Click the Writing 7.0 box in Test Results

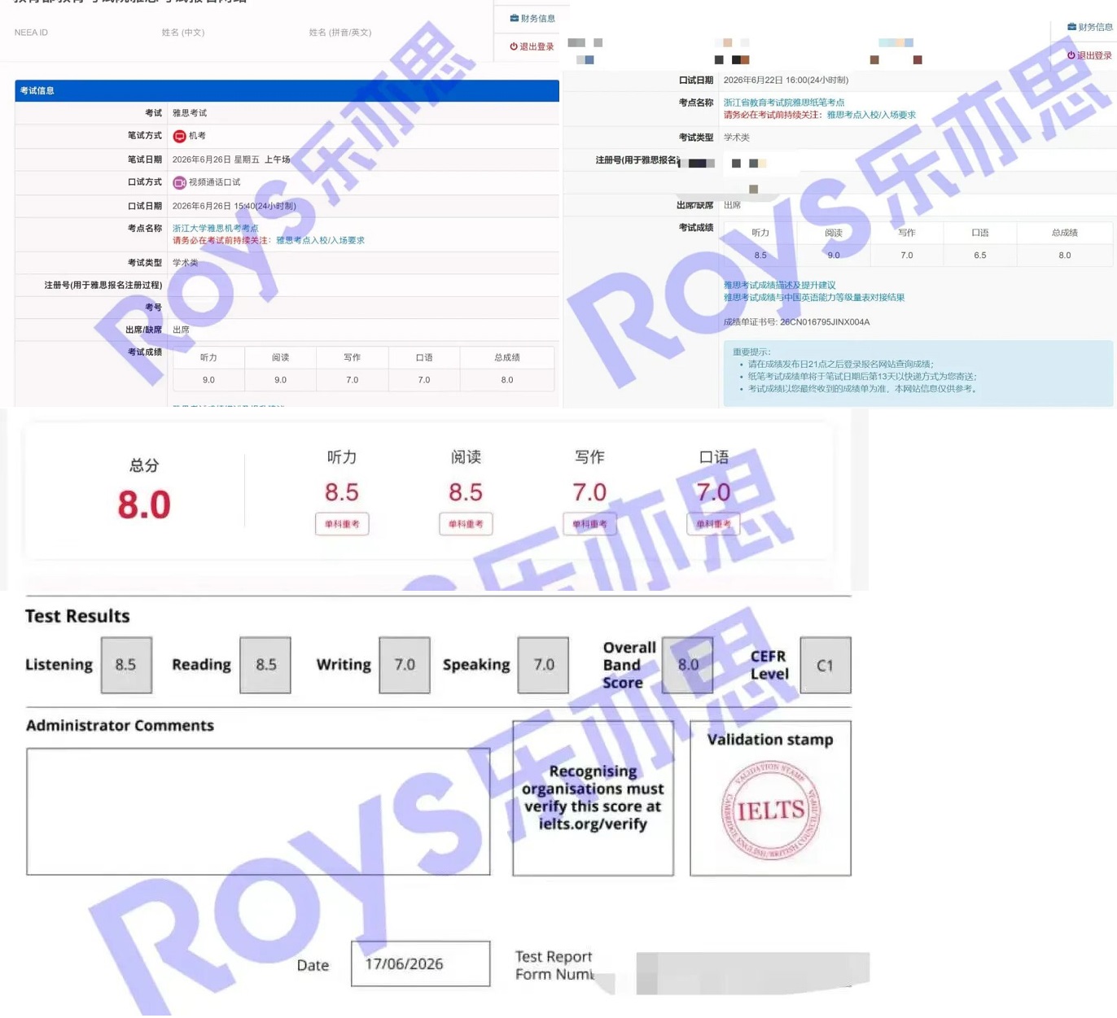(405, 665)
